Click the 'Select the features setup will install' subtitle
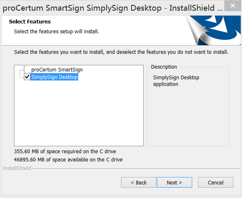The height and width of the screenshot is (198, 242). coord(56,32)
